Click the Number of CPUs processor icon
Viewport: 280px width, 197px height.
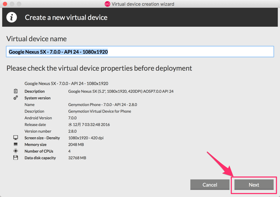[16, 151]
